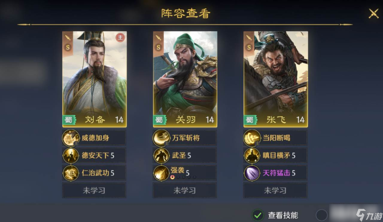Close the 阵容查看 panel with crossed swords
The image size is (383, 222).
coord(374,13)
